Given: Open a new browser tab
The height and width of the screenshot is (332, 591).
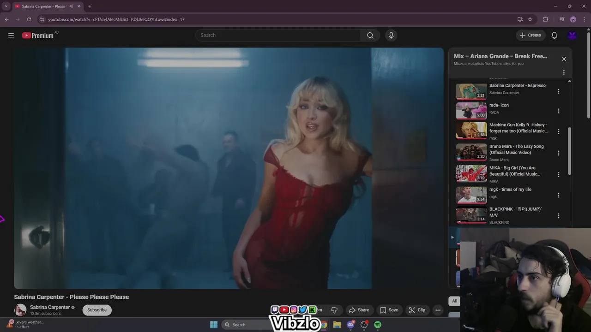Looking at the screenshot, I should [90, 6].
